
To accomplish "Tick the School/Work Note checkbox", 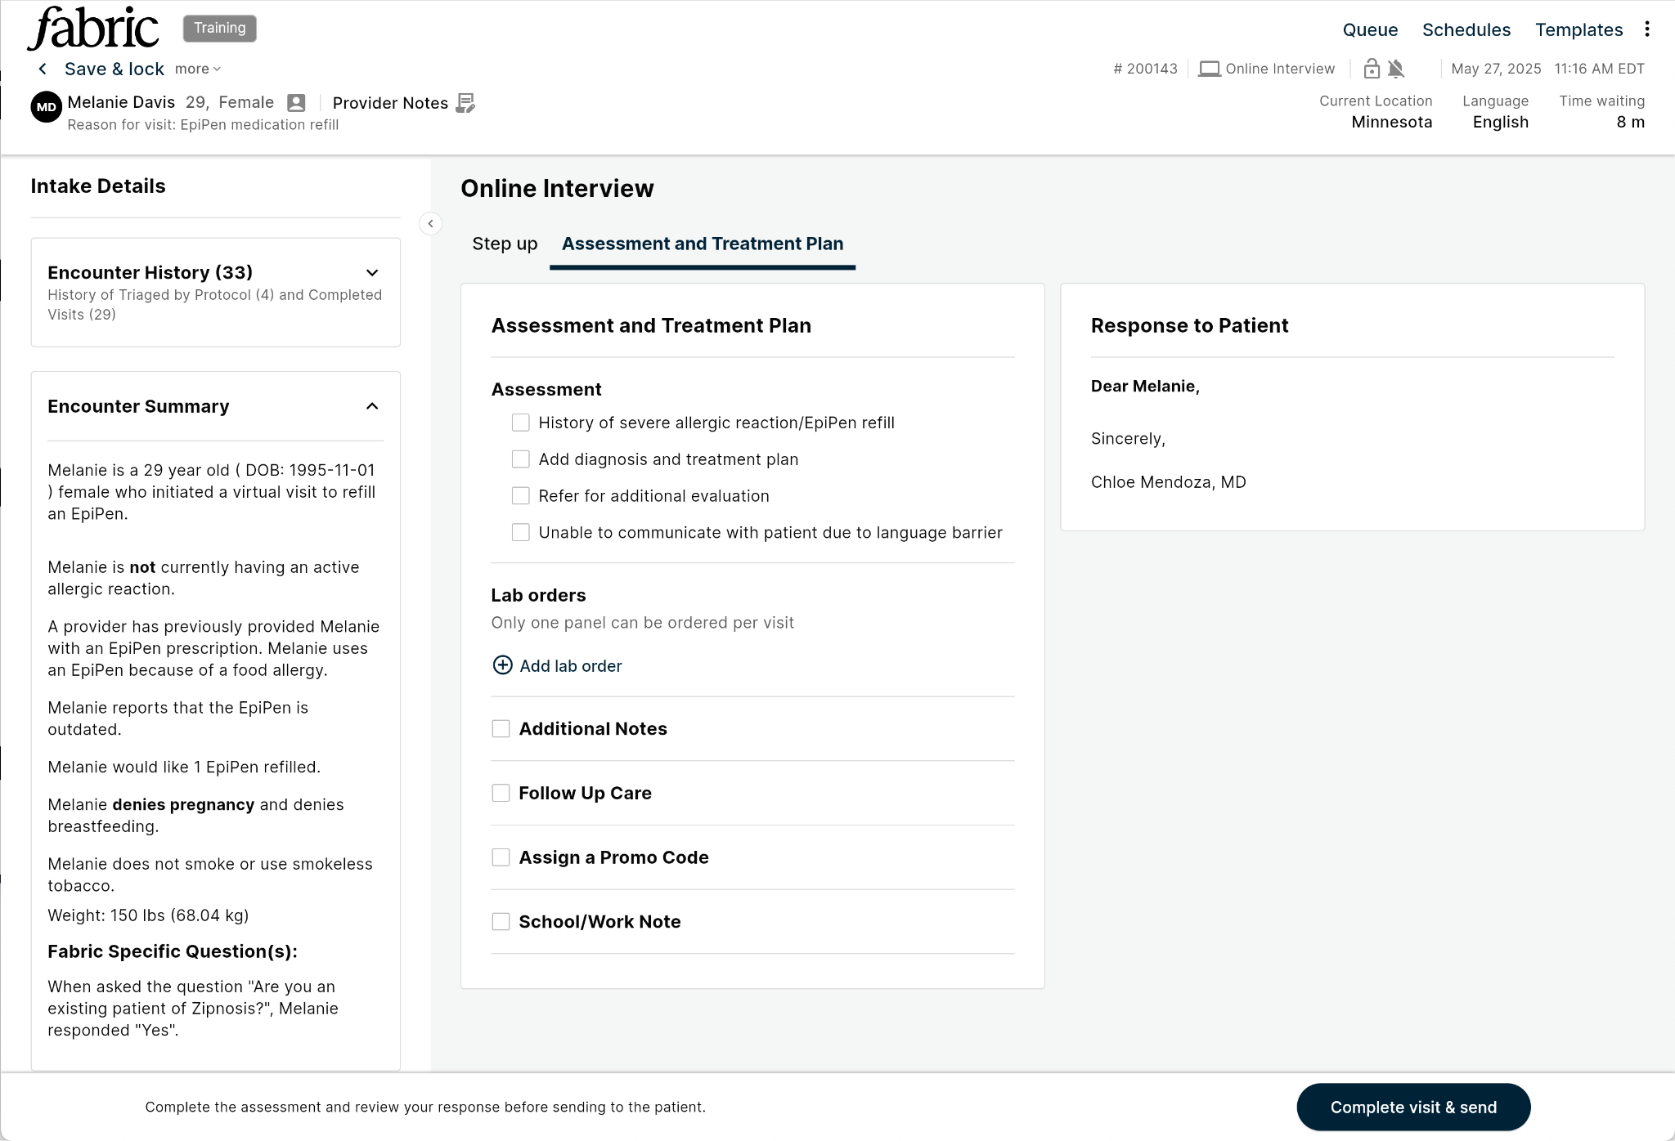I will 501,922.
